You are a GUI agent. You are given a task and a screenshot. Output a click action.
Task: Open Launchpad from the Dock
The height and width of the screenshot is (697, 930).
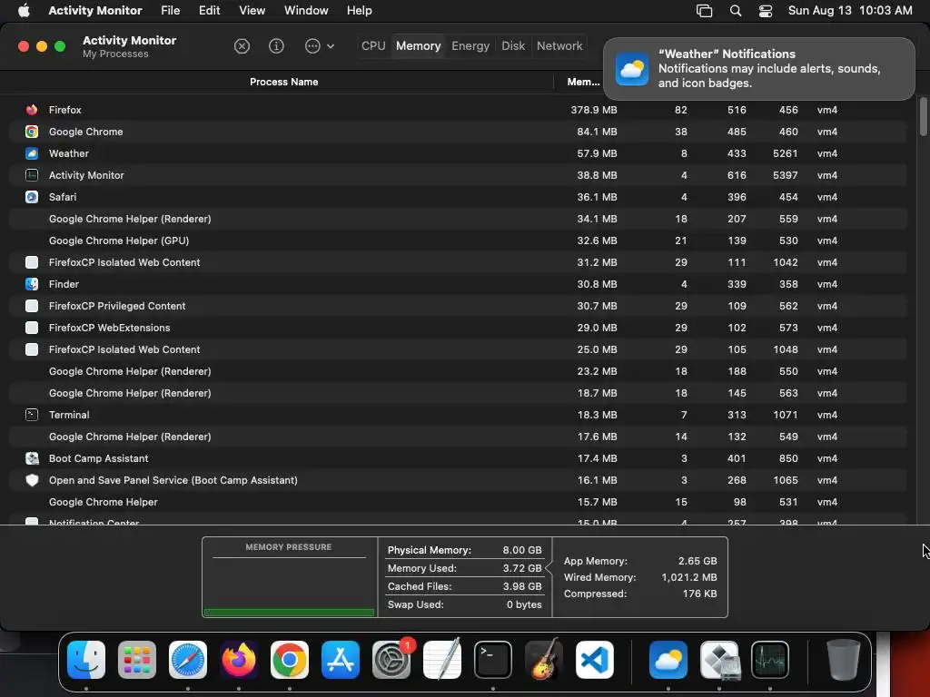[137, 660]
